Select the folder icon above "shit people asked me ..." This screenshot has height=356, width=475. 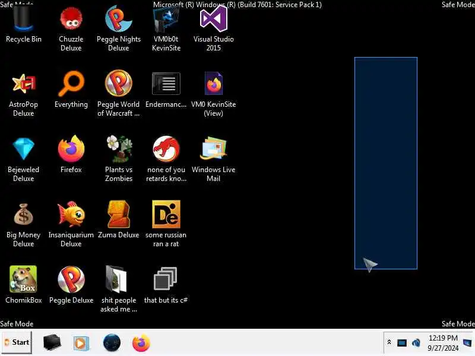pos(116,279)
